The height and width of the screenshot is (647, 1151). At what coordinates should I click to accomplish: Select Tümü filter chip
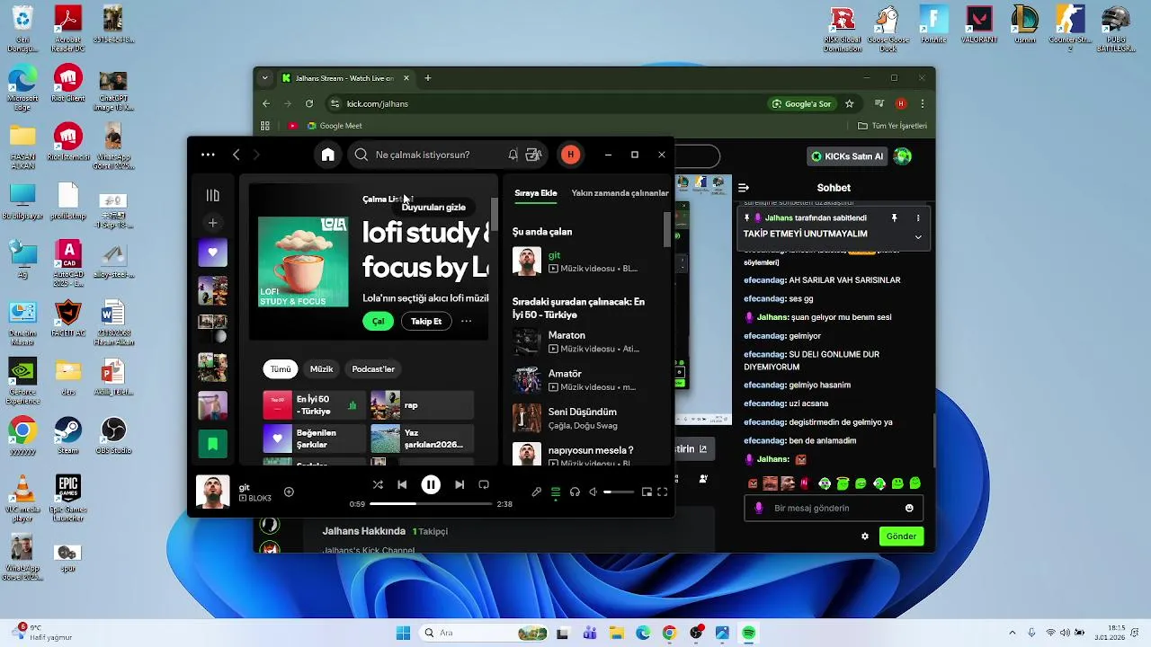[281, 369]
